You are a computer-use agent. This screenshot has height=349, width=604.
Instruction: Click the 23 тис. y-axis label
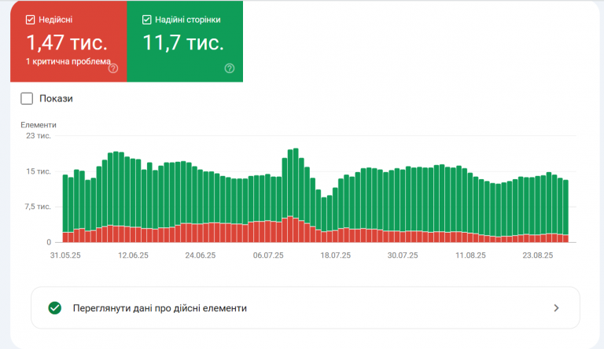click(38, 136)
